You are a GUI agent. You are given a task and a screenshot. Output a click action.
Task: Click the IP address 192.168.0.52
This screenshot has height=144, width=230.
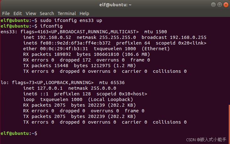pos(54,37)
